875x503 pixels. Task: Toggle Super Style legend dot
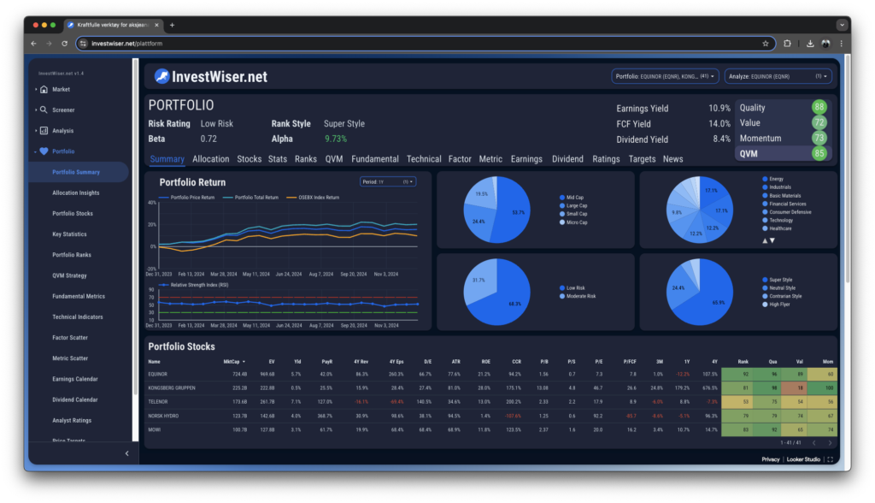(765, 280)
